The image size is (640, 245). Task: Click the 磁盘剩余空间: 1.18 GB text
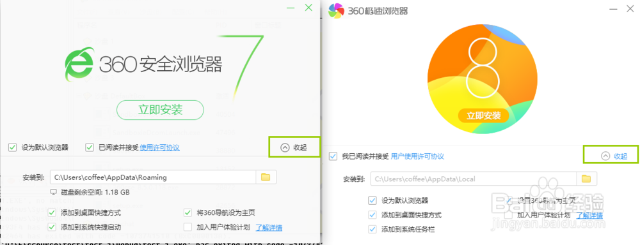click(x=95, y=191)
